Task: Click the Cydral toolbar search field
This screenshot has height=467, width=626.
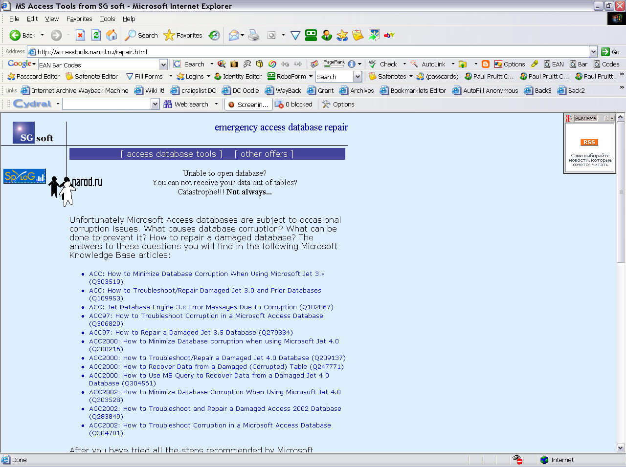Action: coord(107,104)
